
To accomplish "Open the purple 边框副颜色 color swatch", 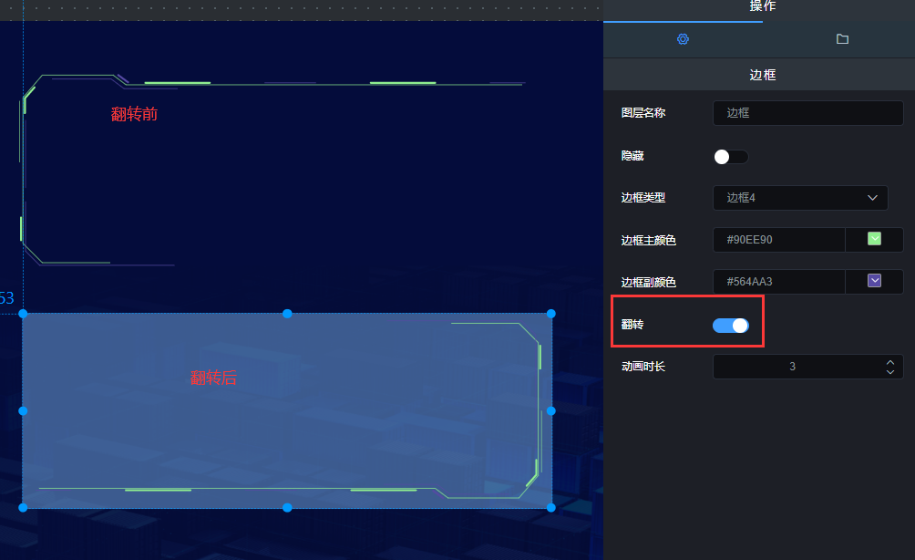I will pyautogui.click(x=874, y=281).
